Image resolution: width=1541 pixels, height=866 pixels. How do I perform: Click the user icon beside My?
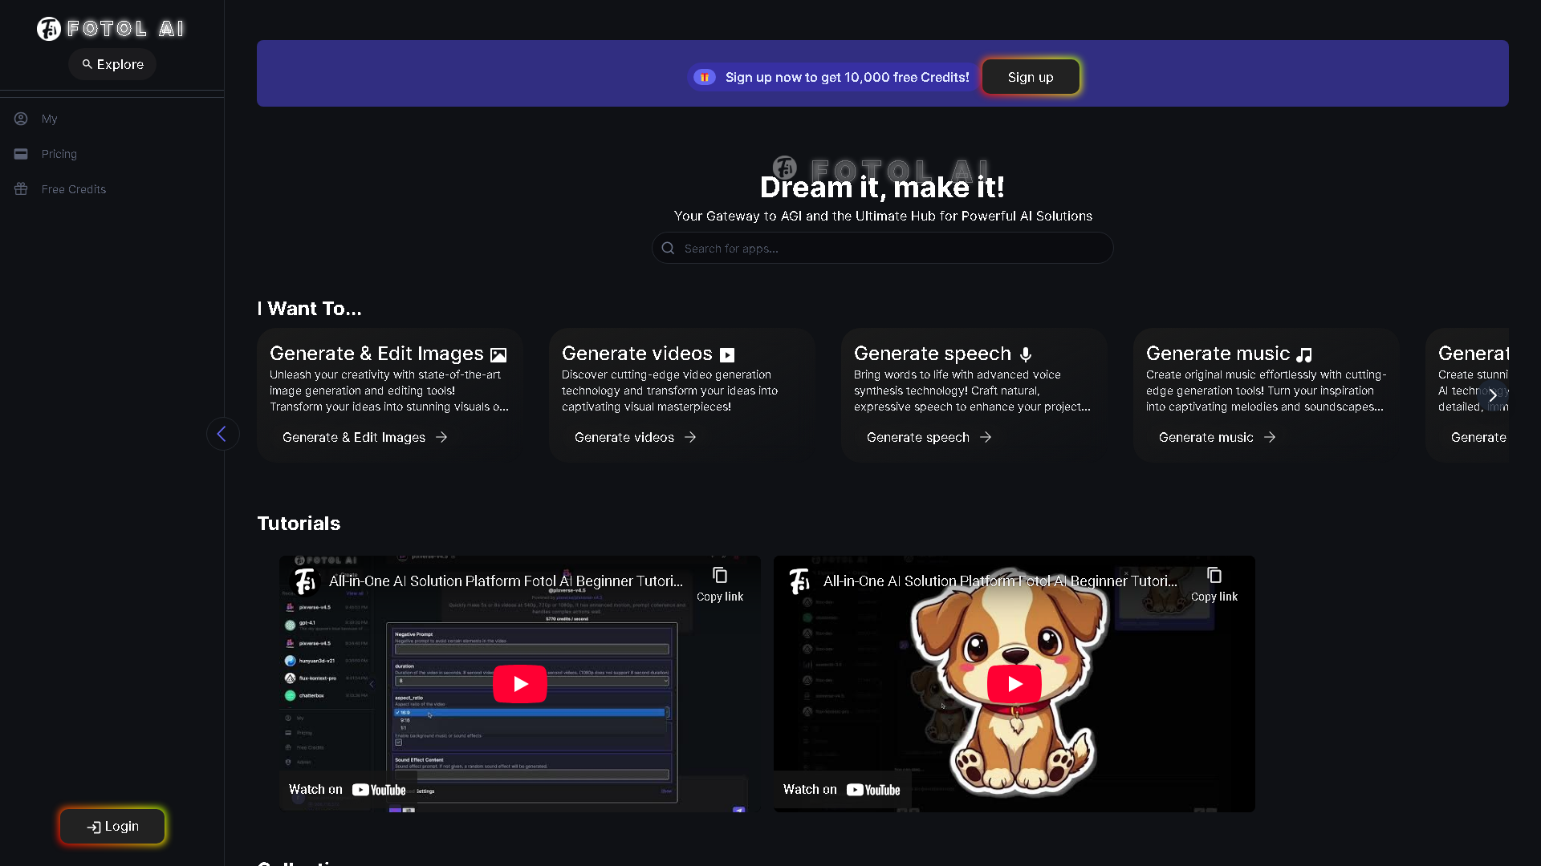pyautogui.click(x=20, y=118)
